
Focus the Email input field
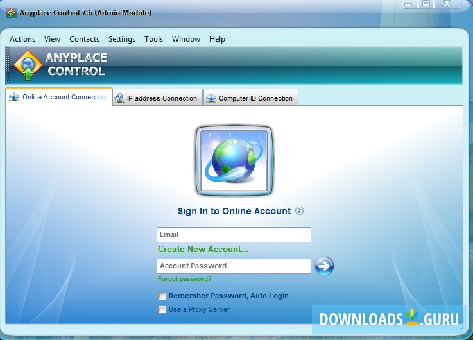coord(234,235)
